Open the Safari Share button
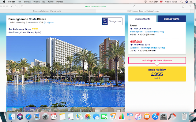This screenshot has height=122, width=196. (183, 6)
